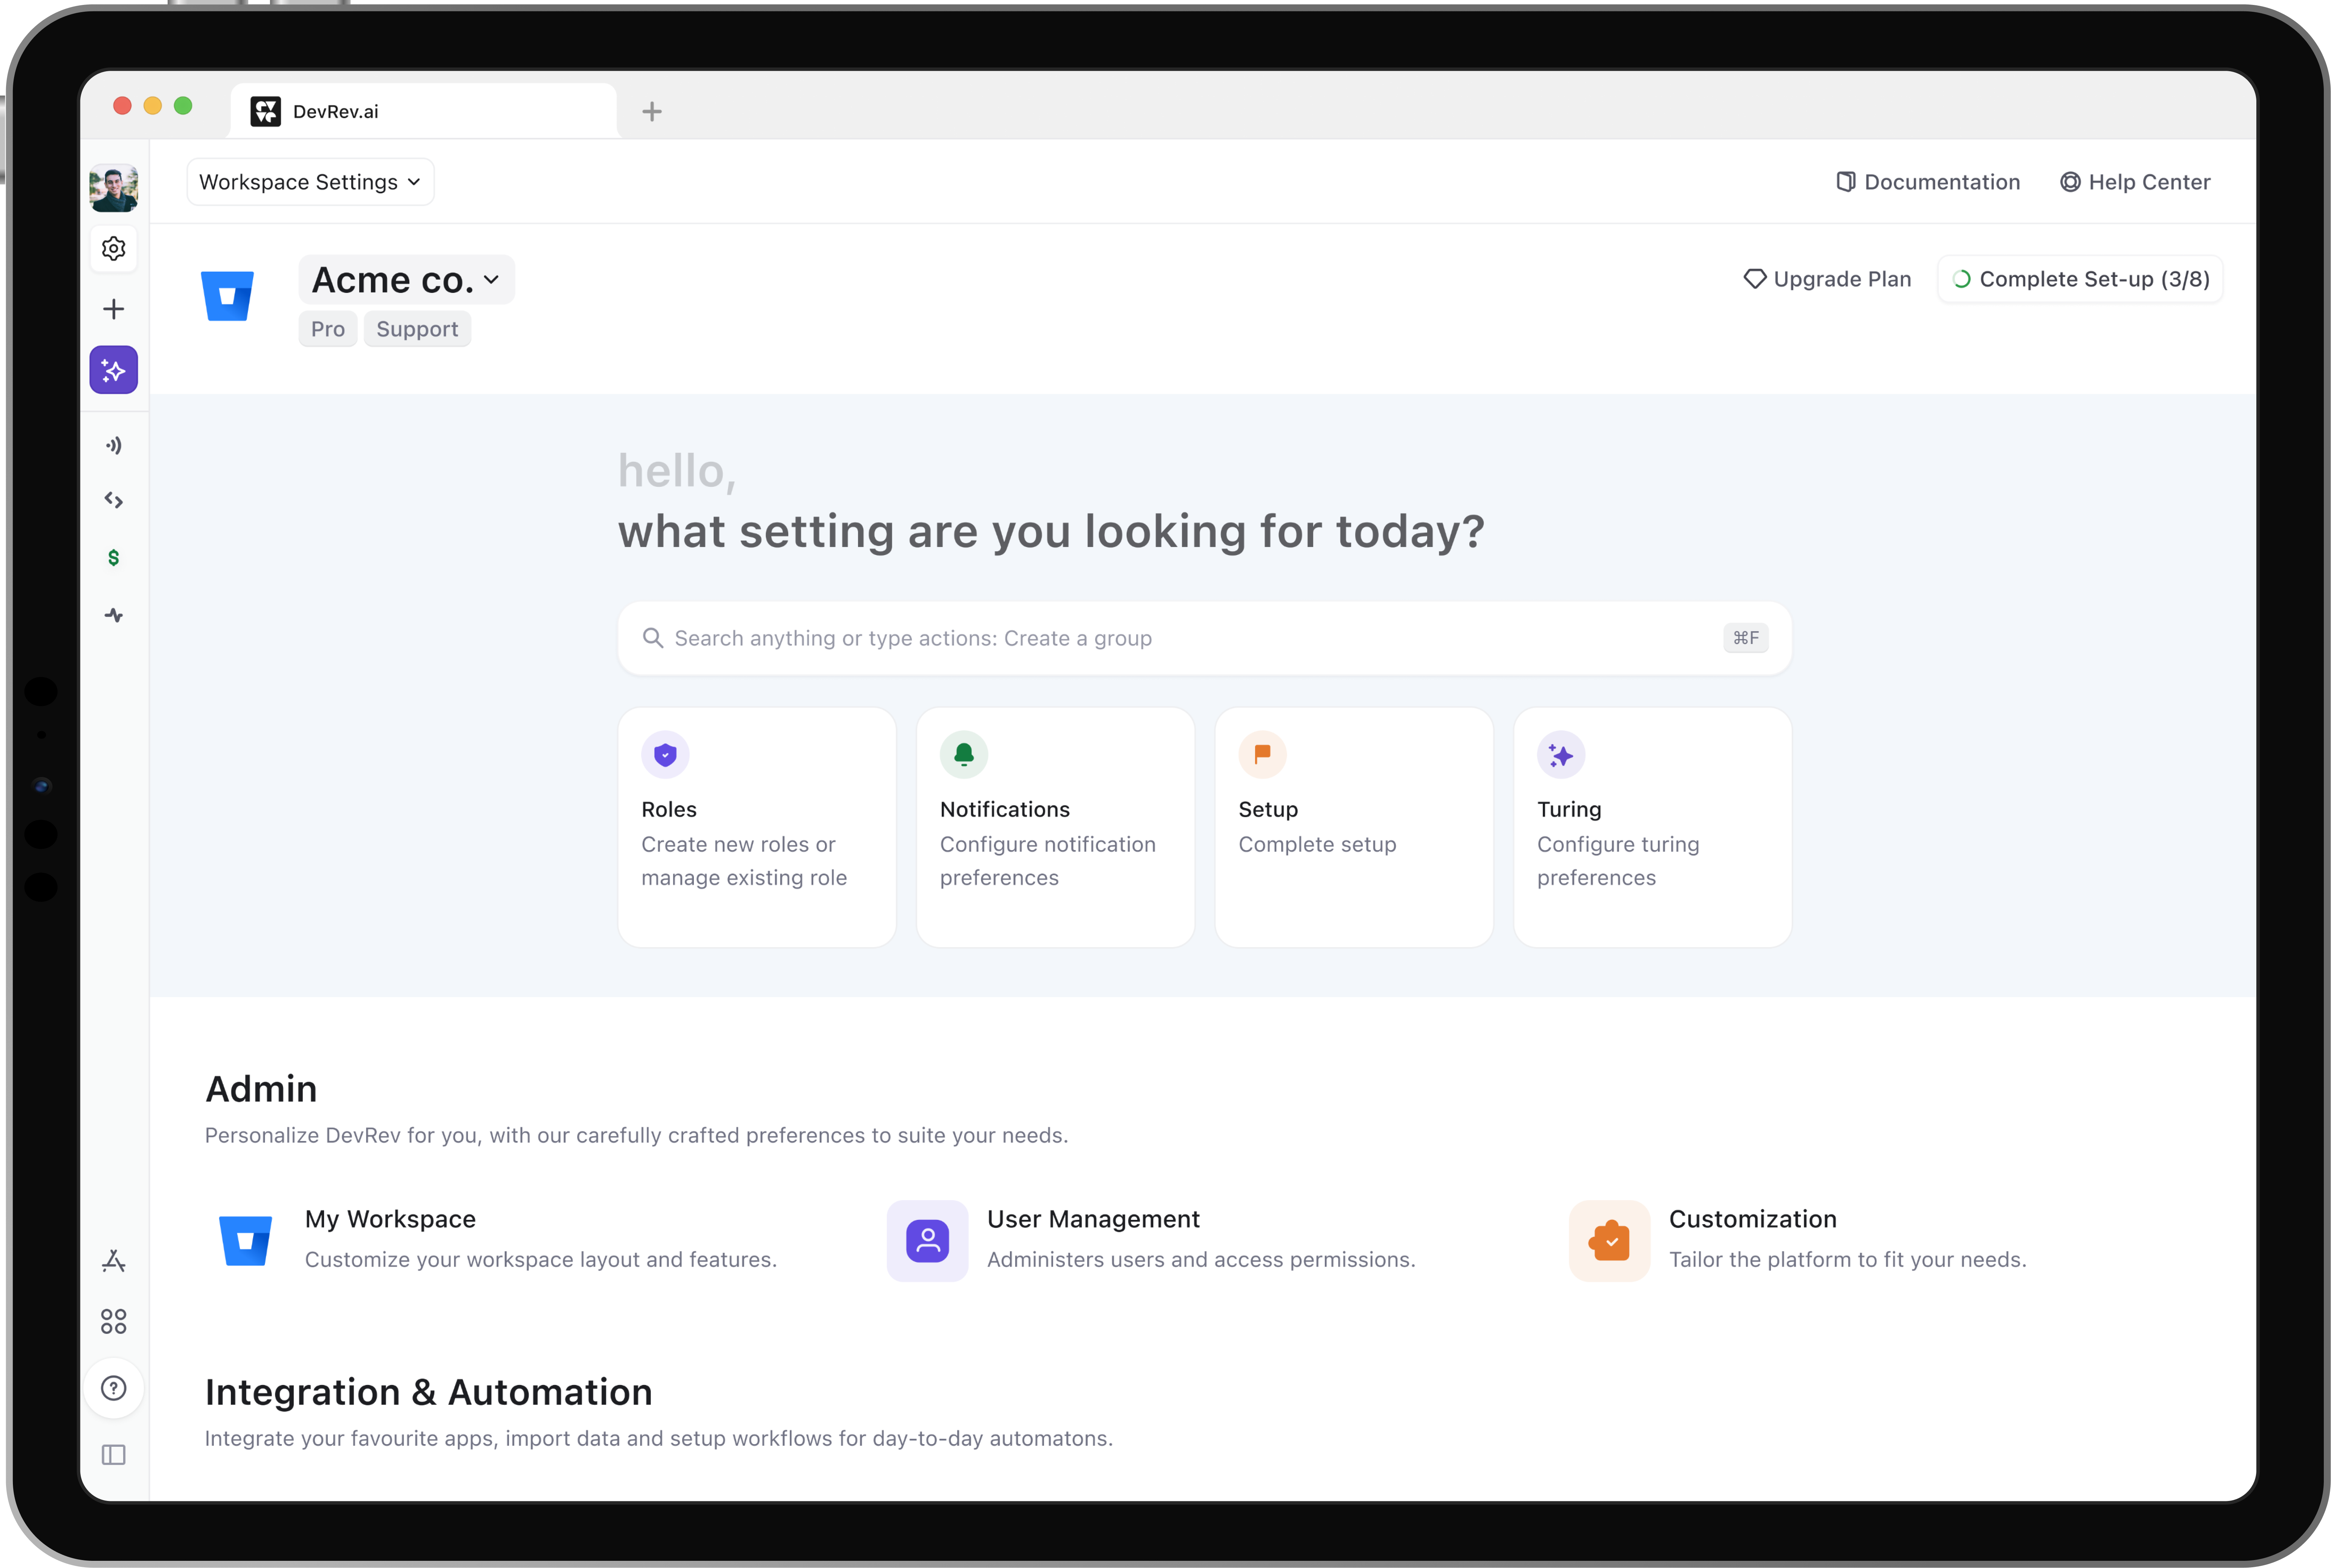
Task: Open the activity pulse sidebar icon
Action: click(114, 615)
